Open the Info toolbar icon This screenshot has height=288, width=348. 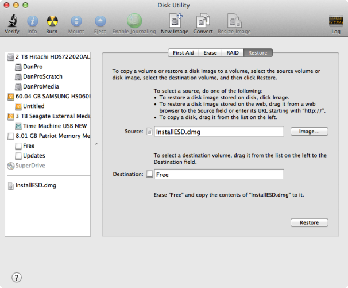32,21
